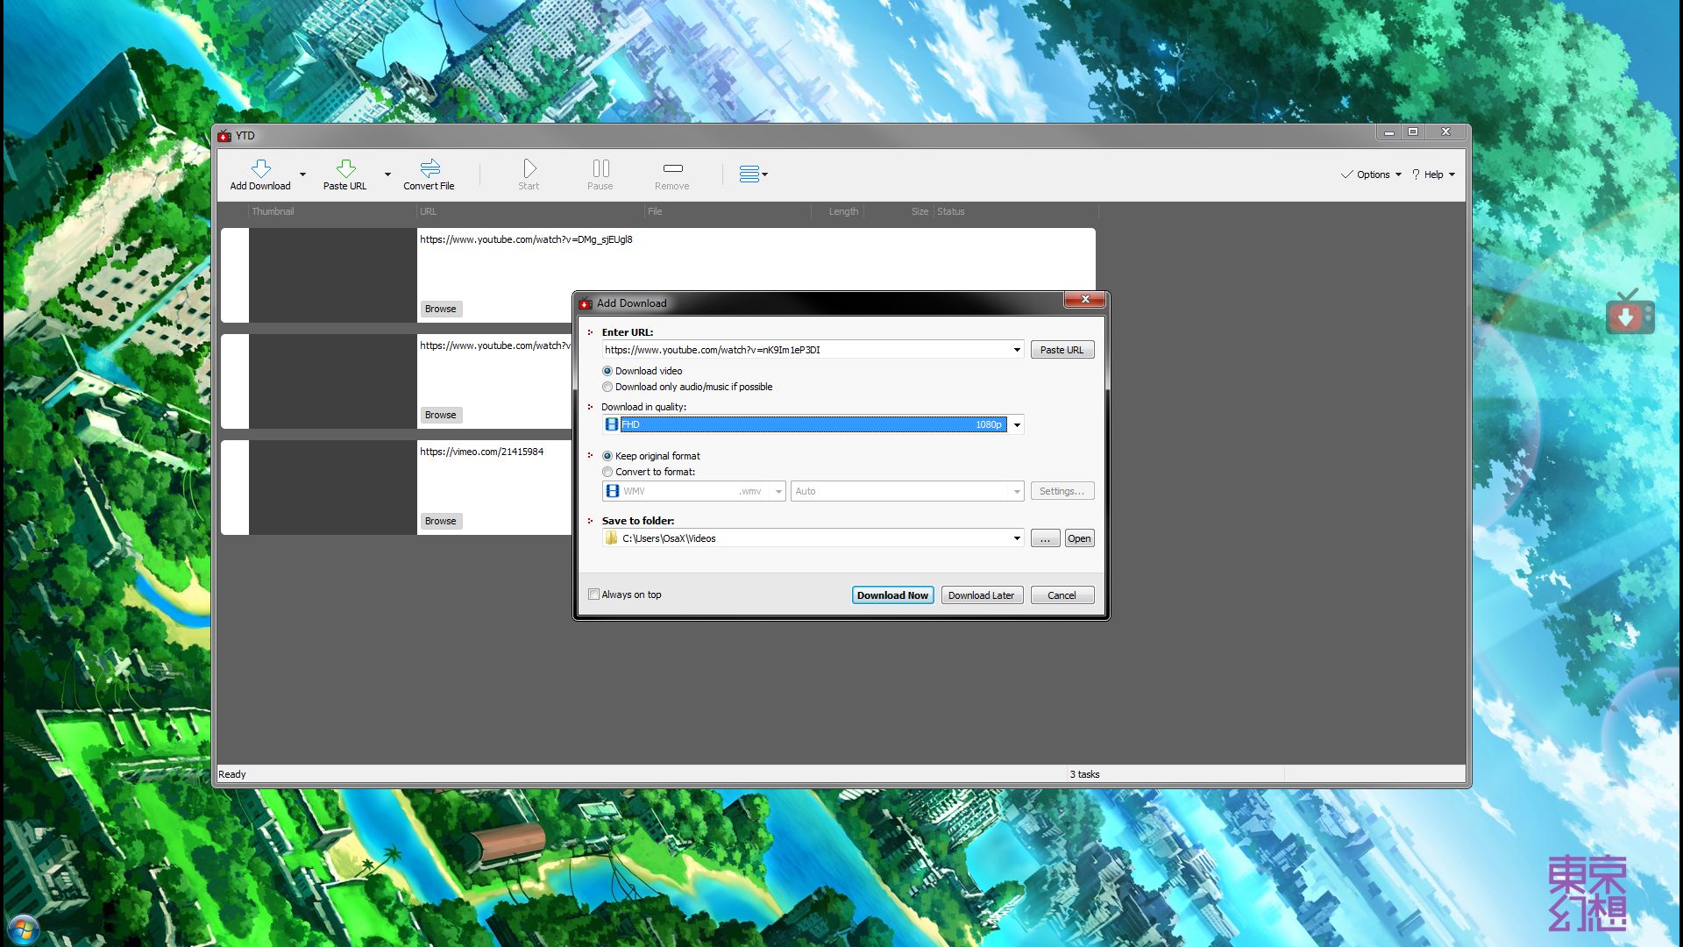This screenshot has width=1683, height=947.
Task: Open the Options menu
Action: pos(1371,174)
